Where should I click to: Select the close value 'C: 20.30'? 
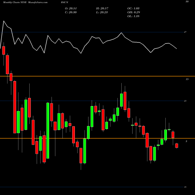point(71,12)
